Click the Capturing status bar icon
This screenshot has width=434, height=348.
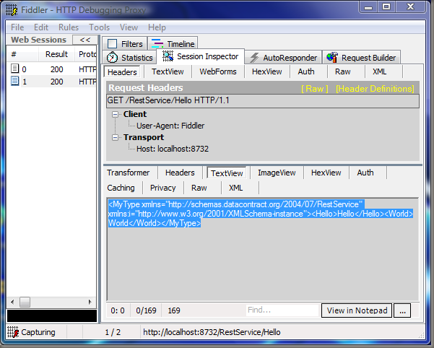[x=13, y=331]
